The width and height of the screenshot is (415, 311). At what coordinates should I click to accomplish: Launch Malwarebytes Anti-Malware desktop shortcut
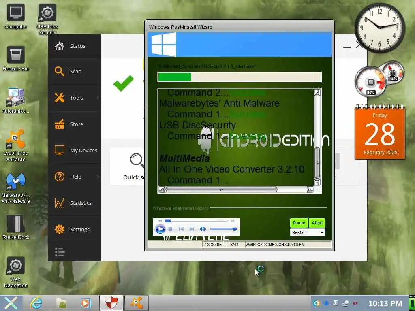(16, 188)
